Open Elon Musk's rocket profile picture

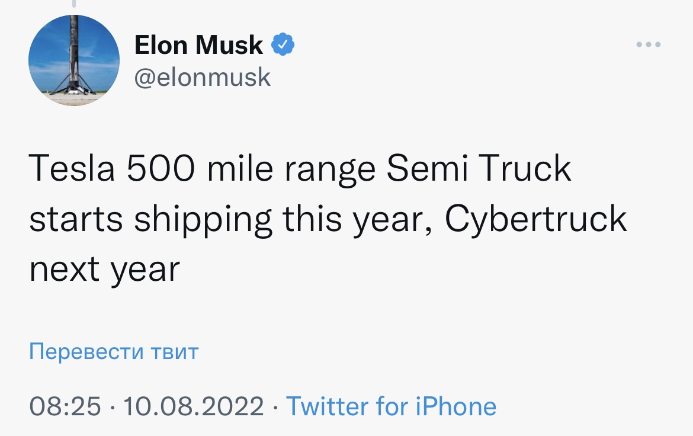(74, 60)
